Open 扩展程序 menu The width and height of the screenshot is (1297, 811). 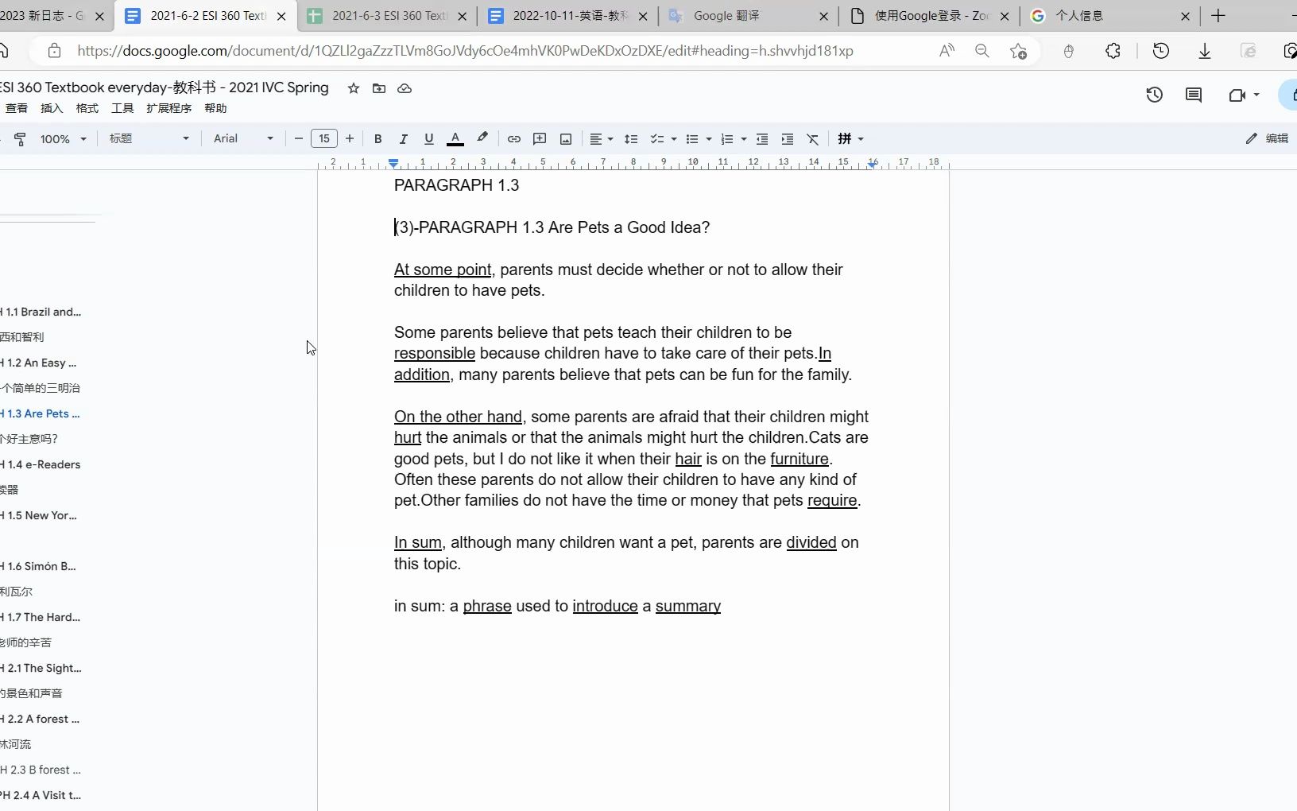169,108
